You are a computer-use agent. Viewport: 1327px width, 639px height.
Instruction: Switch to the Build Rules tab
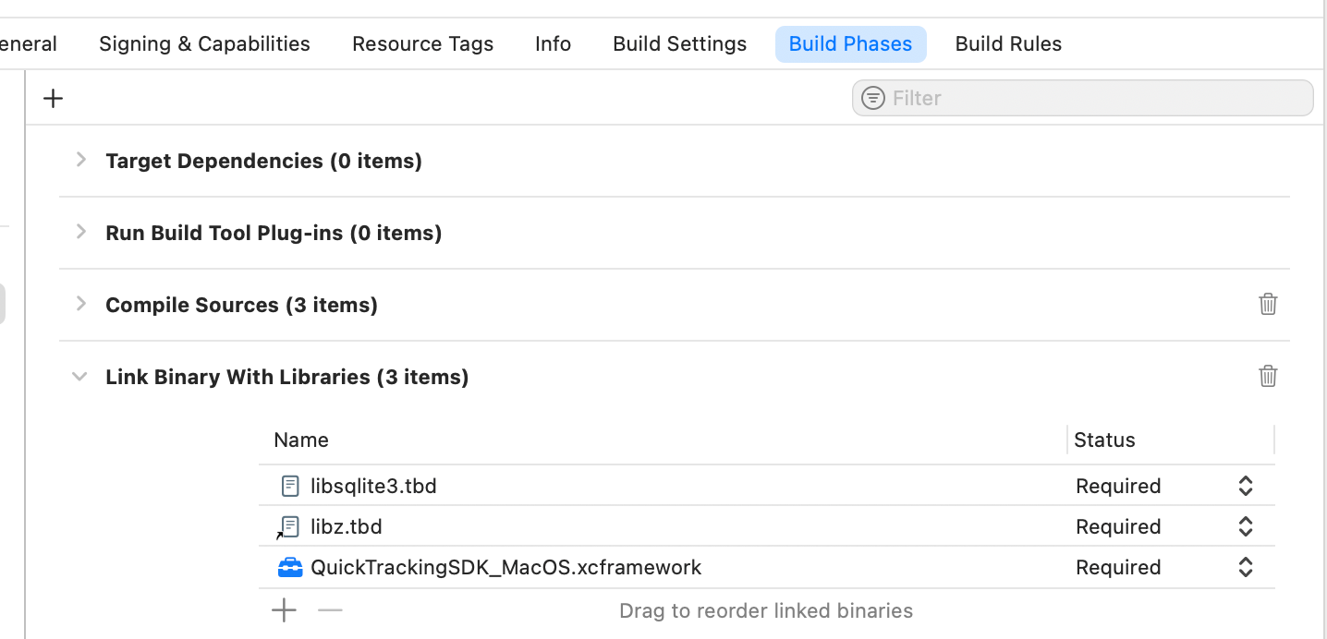pyautogui.click(x=1008, y=44)
